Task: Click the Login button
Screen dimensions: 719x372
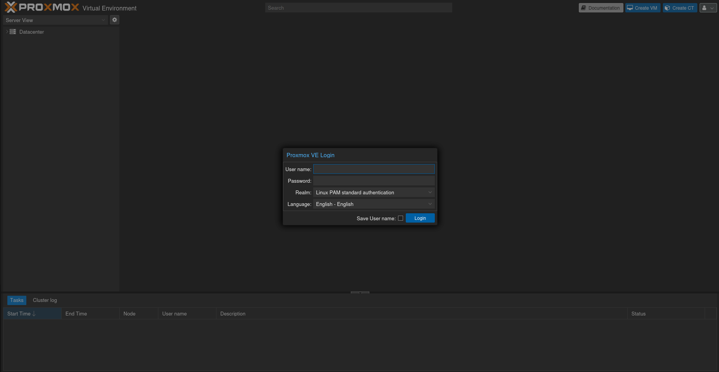Action: pos(420,218)
